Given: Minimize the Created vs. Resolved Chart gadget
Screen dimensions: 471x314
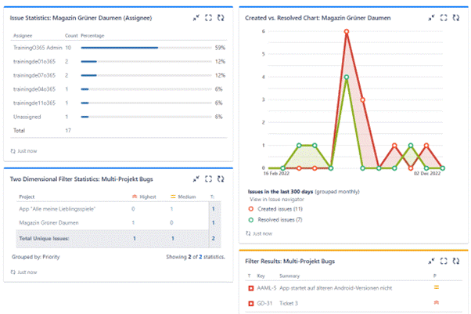Looking at the screenshot, I should point(431,17).
